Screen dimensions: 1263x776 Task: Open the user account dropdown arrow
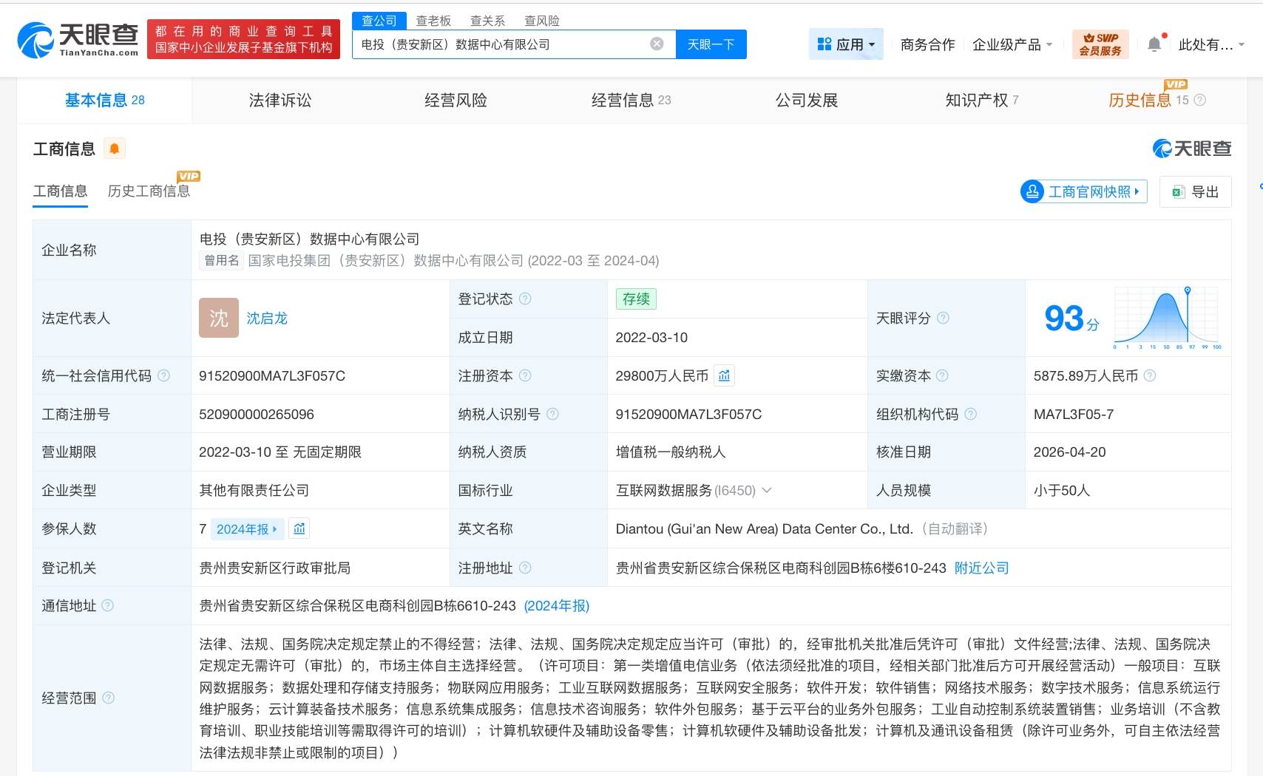(x=1242, y=44)
